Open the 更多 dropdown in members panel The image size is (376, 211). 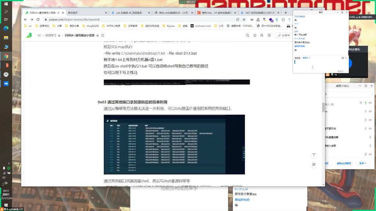tap(362, 163)
